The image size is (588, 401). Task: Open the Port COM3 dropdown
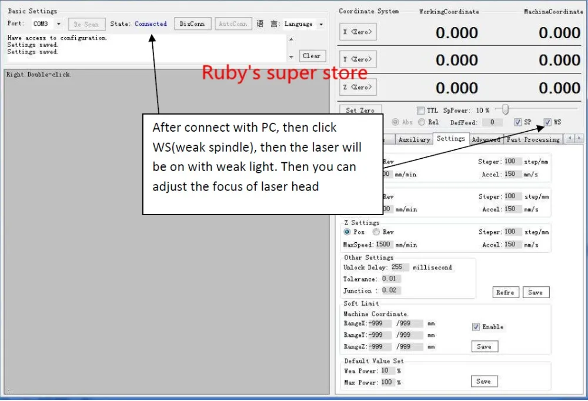47,24
